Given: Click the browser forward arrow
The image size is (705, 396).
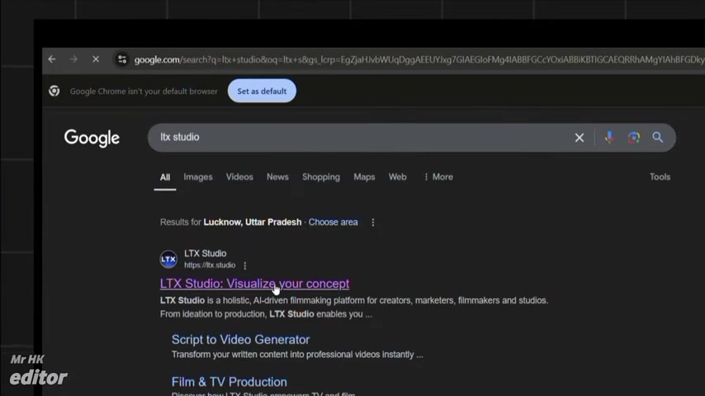Looking at the screenshot, I should coord(73,59).
